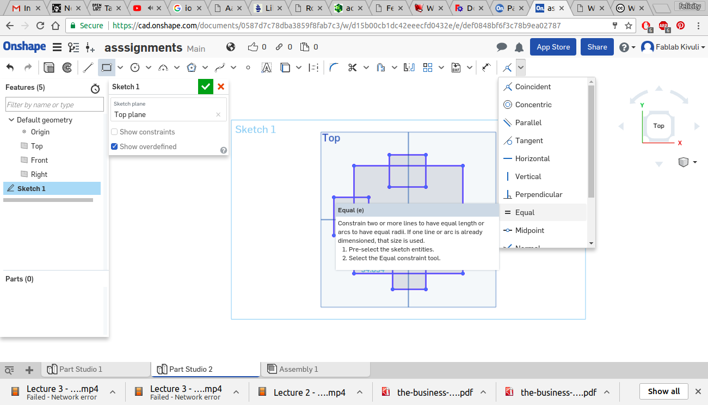Click the constraints menu scrollbar

coord(592,142)
